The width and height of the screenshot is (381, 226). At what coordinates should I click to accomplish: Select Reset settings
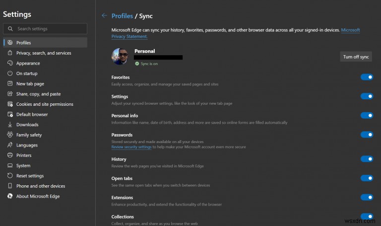click(45, 176)
